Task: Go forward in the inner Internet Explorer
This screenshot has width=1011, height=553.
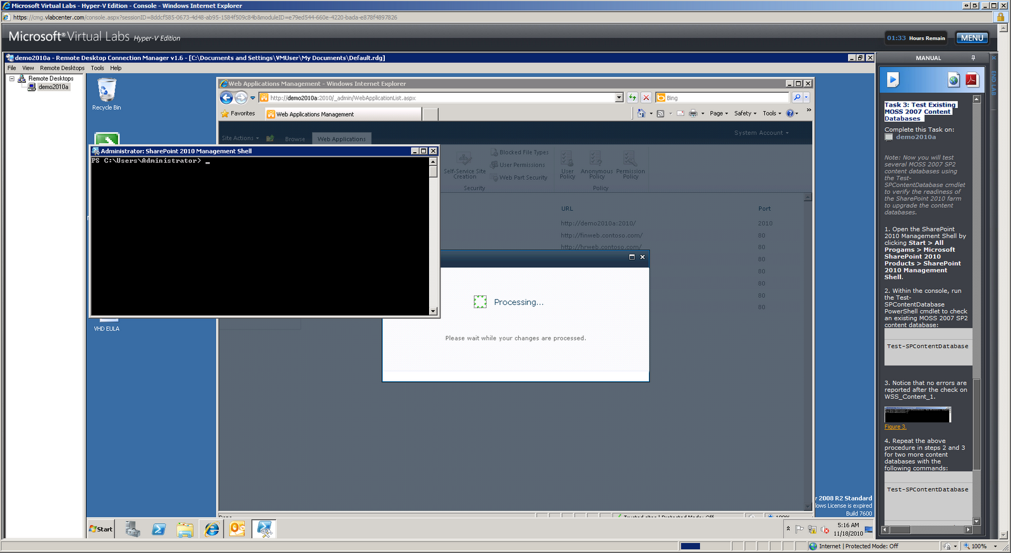Action: [241, 98]
